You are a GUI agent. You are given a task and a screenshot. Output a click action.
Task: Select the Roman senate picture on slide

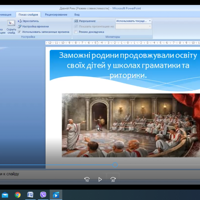[x=131, y=125]
